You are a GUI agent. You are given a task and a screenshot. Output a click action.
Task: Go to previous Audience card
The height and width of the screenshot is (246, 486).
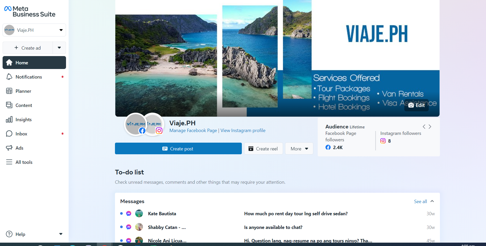[424, 127]
